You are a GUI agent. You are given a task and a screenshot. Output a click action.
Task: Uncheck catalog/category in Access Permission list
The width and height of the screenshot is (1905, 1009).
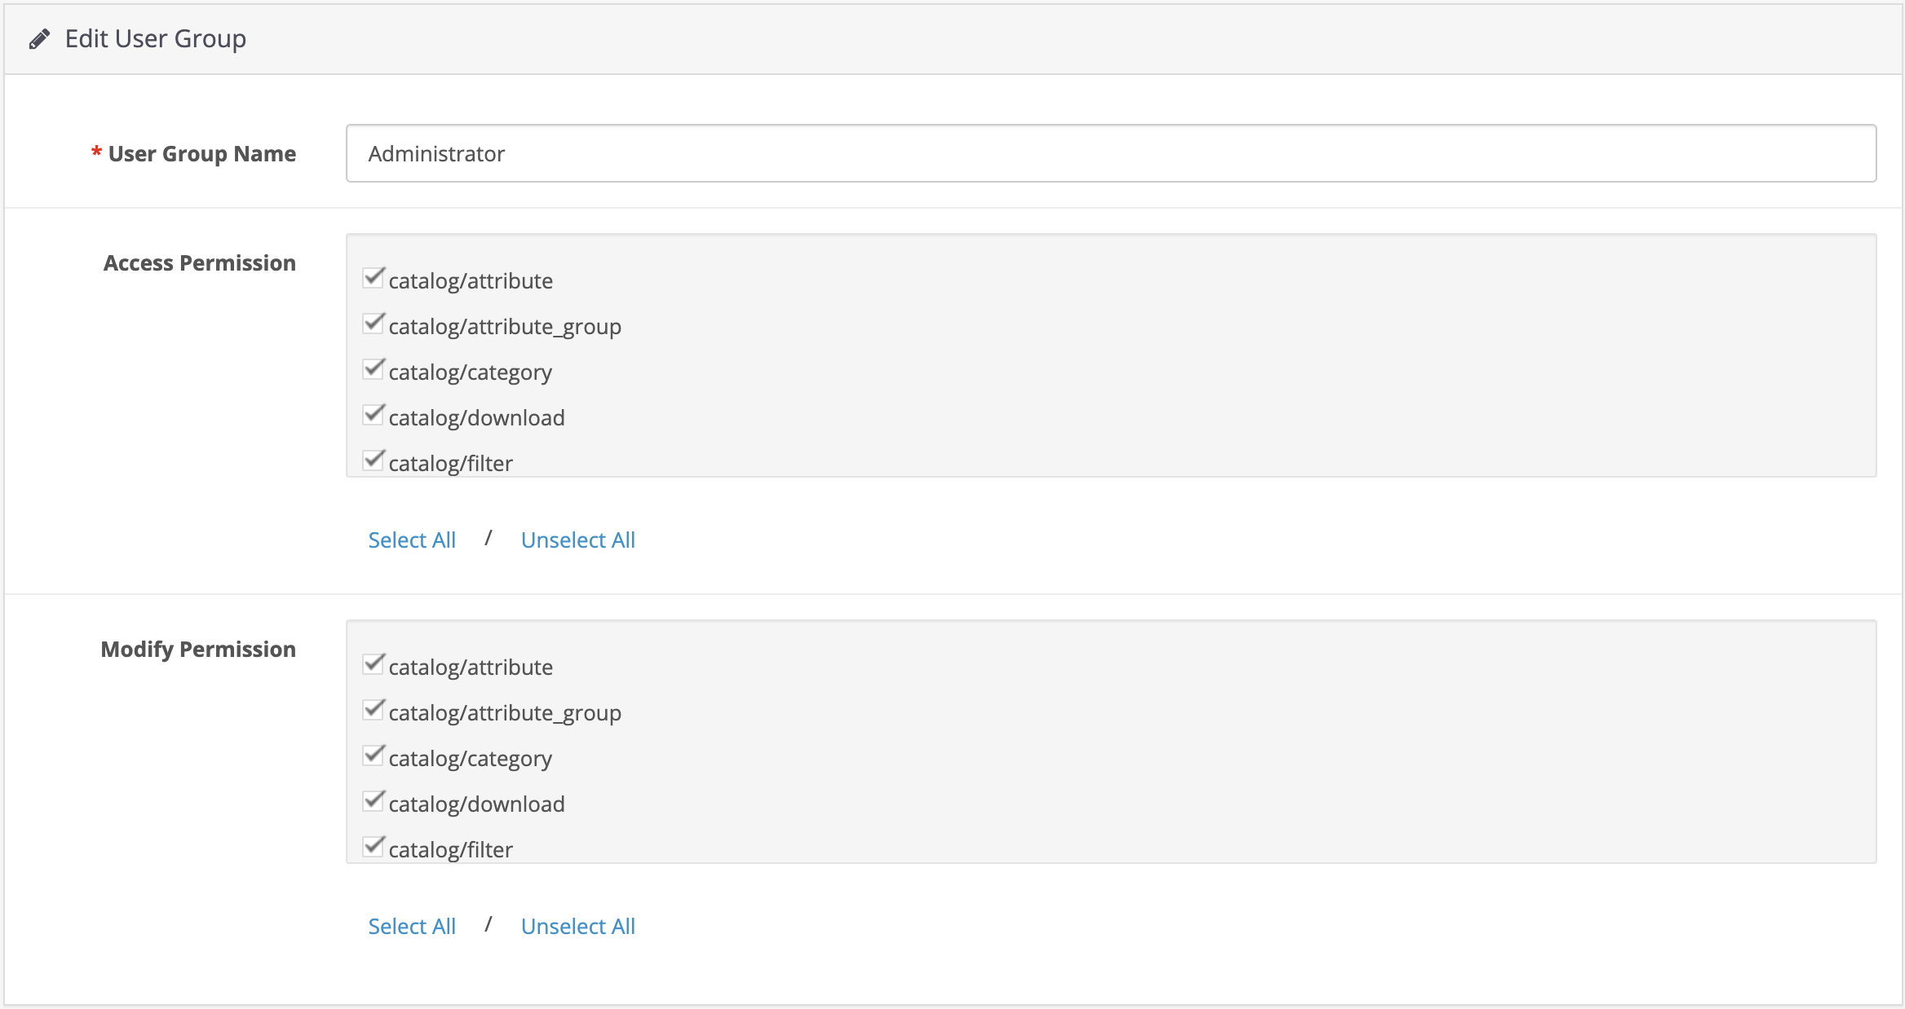[373, 370]
